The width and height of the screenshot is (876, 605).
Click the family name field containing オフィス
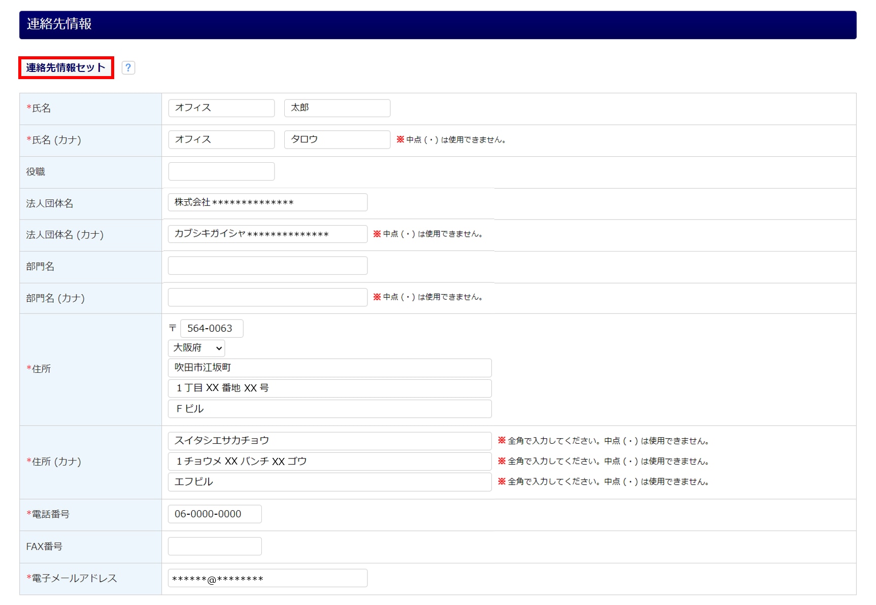click(x=221, y=108)
